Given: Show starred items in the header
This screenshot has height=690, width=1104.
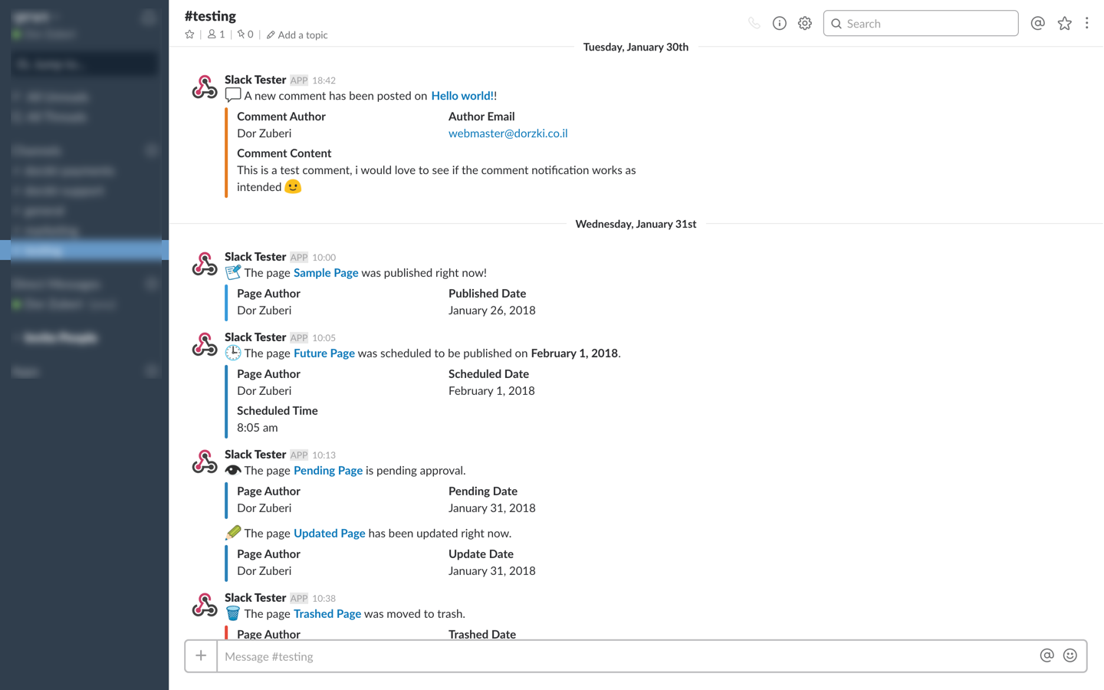Looking at the screenshot, I should [1064, 24].
